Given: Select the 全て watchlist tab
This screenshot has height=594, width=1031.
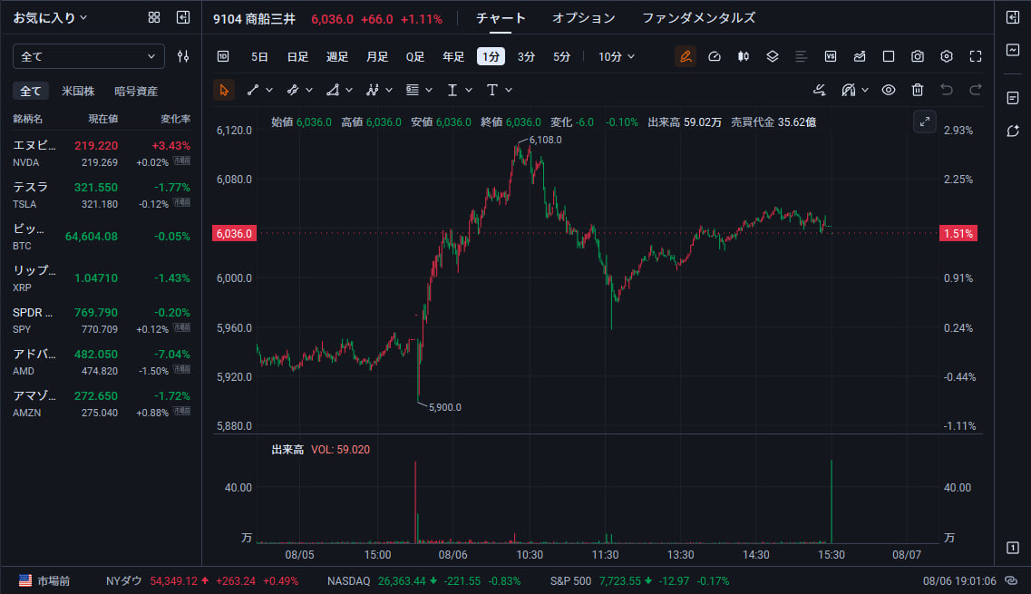Looking at the screenshot, I should click(x=30, y=91).
